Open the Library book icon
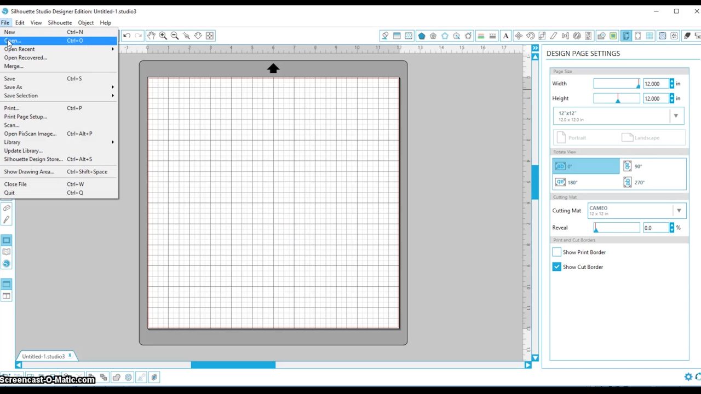Screen dimensions: 701x394 coord(7,252)
